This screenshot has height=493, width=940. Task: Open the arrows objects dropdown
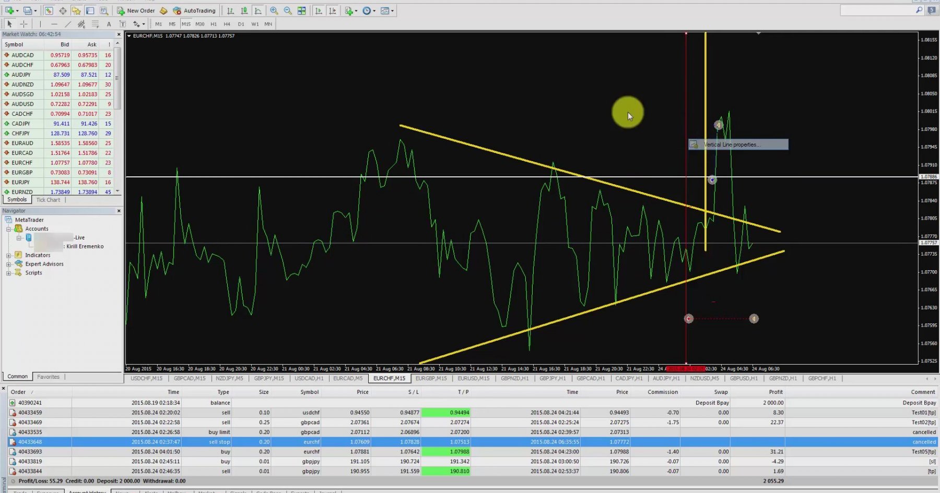138,24
